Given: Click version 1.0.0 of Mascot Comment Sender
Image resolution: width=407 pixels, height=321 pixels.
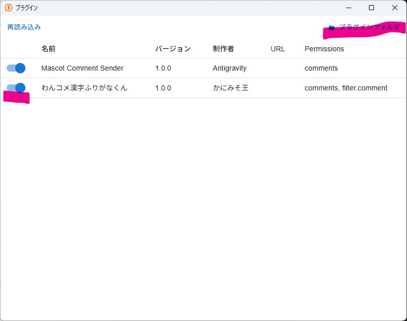Looking at the screenshot, I should tap(163, 68).
